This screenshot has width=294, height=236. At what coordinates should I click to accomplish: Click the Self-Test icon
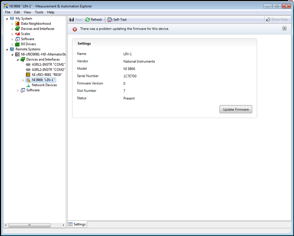[x=110, y=19]
